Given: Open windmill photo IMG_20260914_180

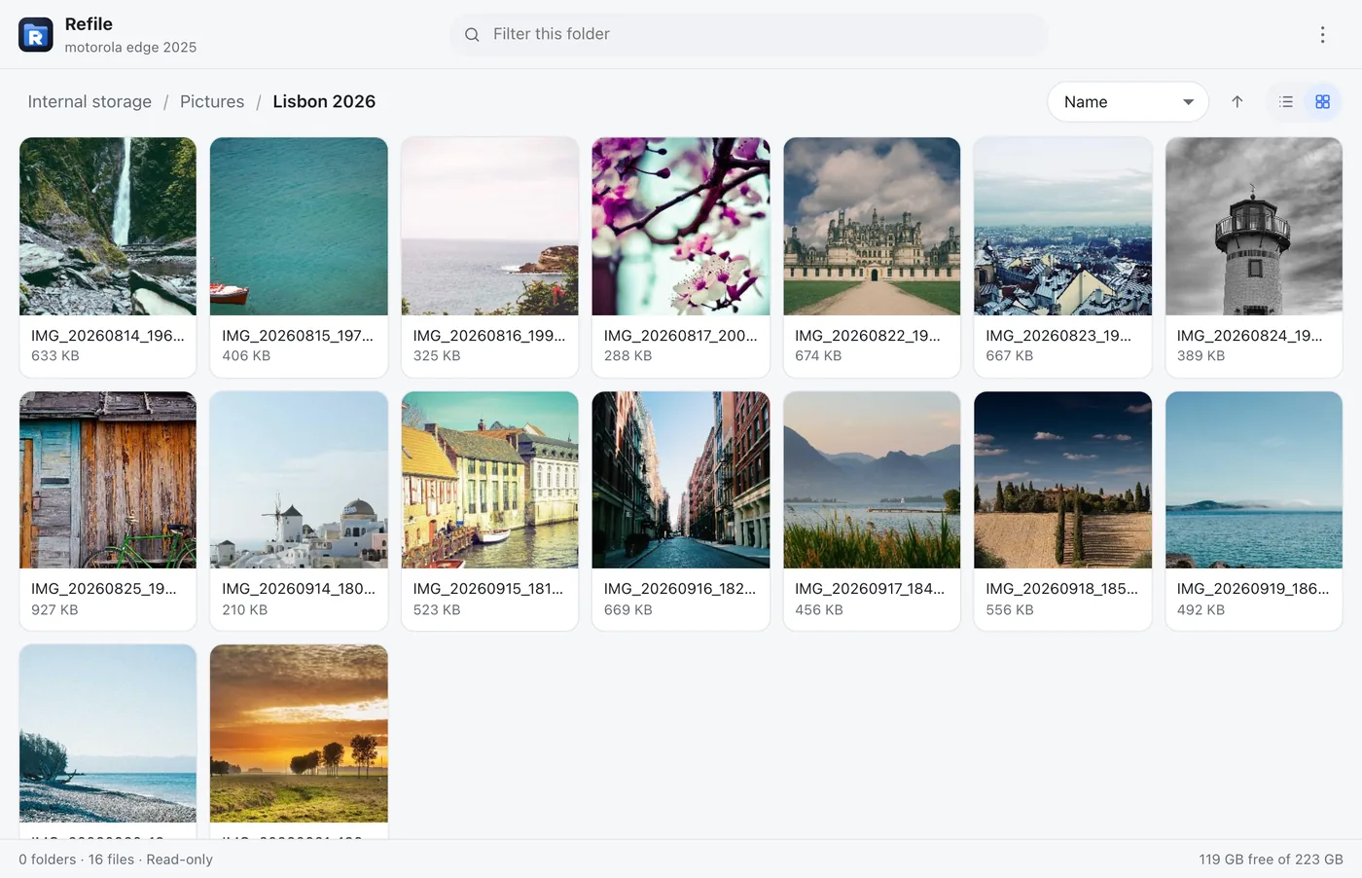Looking at the screenshot, I should 299,511.
